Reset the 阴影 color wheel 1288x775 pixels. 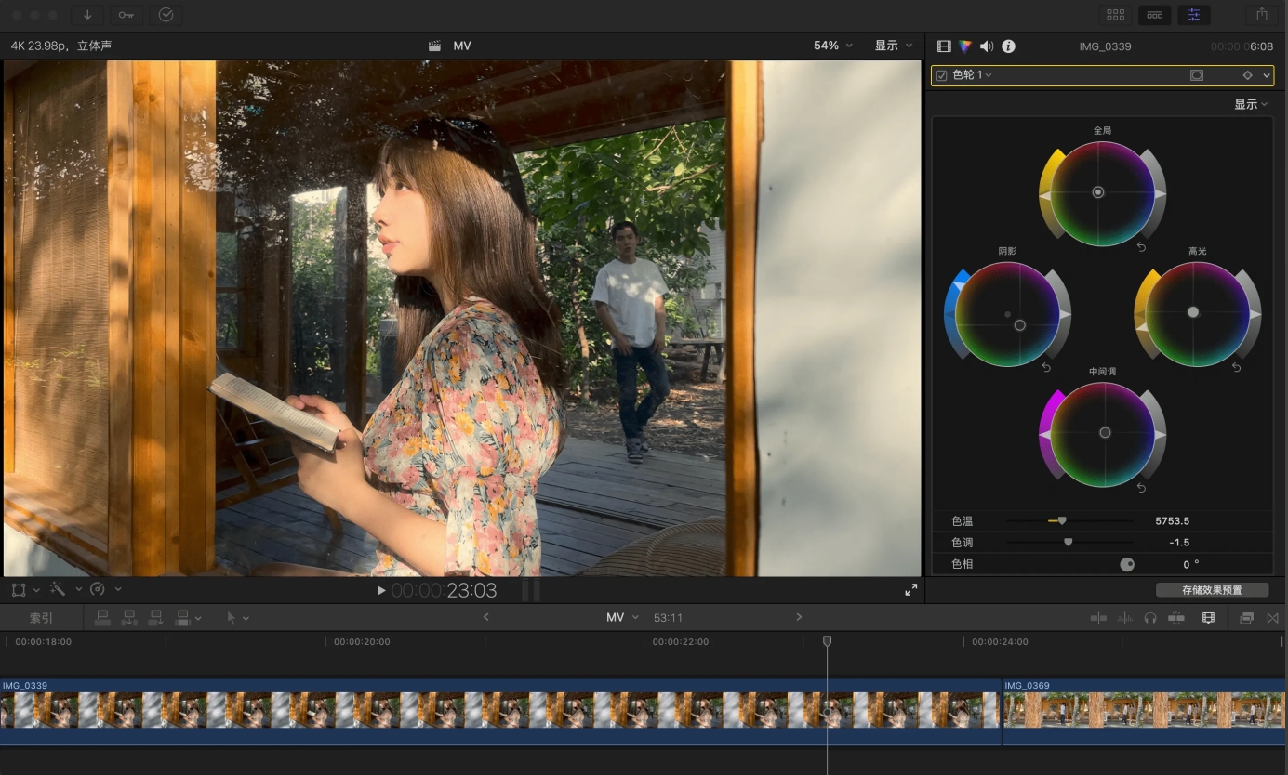point(1046,368)
